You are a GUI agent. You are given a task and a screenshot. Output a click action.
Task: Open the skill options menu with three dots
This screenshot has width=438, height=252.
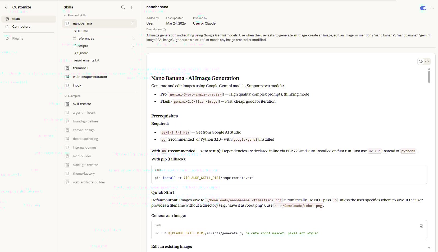coord(432,8)
